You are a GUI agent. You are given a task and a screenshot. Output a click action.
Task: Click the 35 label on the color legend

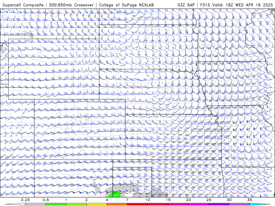(x=250, y=200)
